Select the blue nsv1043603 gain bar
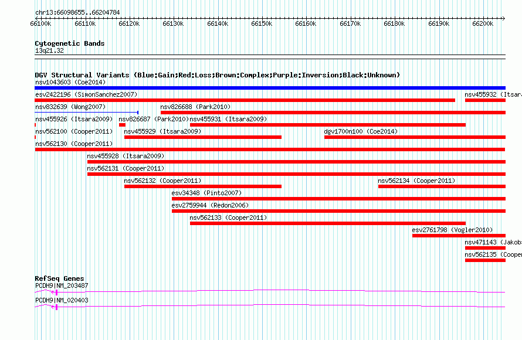The image size is (522, 340). pyautogui.click(x=270, y=88)
